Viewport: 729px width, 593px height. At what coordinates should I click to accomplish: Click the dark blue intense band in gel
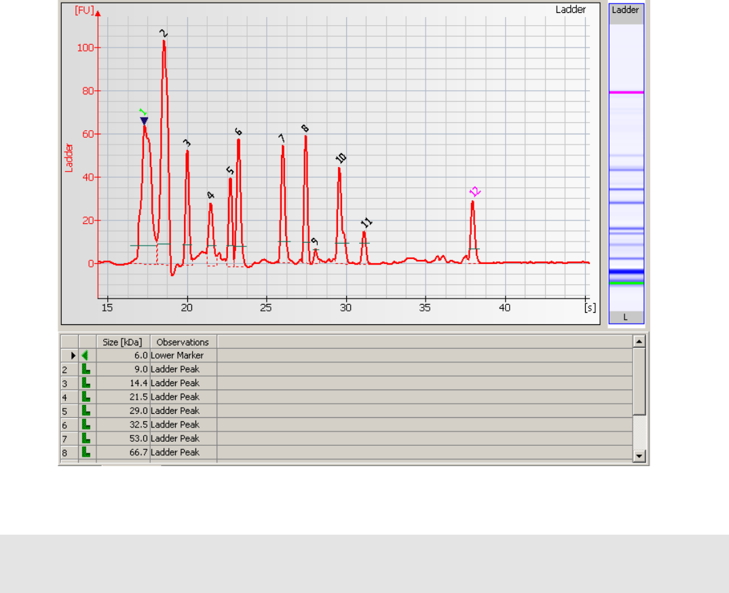pos(627,271)
